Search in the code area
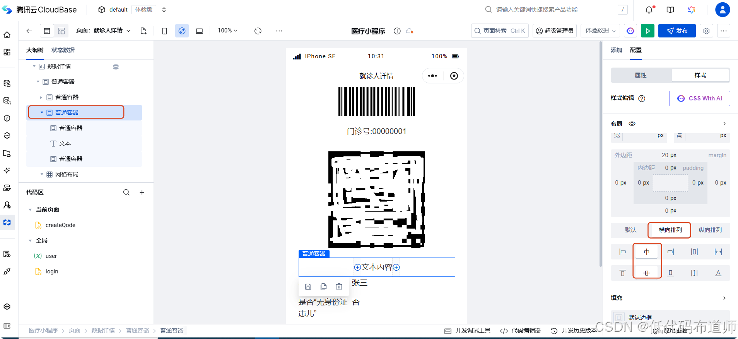 (x=126, y=192)
